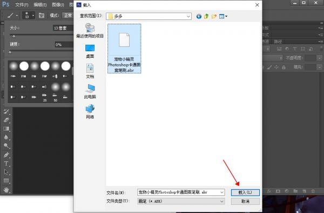
Task: Create new folder icon in dialog
Action: tap(214, 16)
